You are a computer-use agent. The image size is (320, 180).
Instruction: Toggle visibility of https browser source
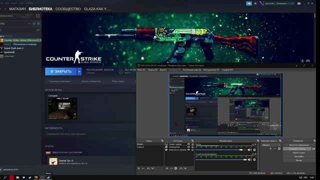(188, 150)
